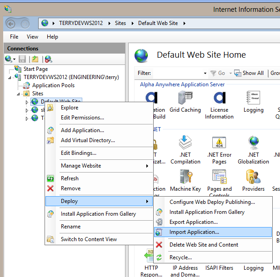Click the red X icon beside Remove
The height and width of the screenshot is (277, 280).
click(x=50, y=188)
